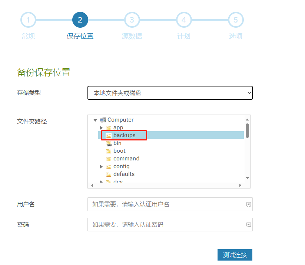Click the Computer root node icon
305x265 pixels.
(x=103, y=120)
